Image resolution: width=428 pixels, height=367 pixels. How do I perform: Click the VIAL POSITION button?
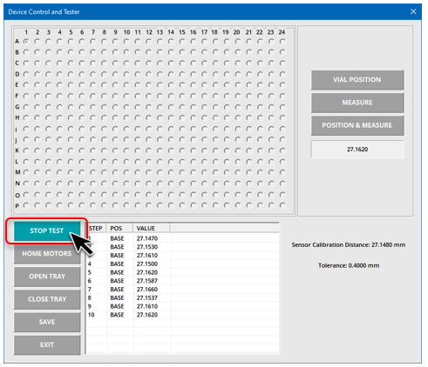(357, 80)
